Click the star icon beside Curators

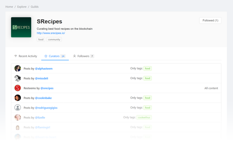[46, 56]
